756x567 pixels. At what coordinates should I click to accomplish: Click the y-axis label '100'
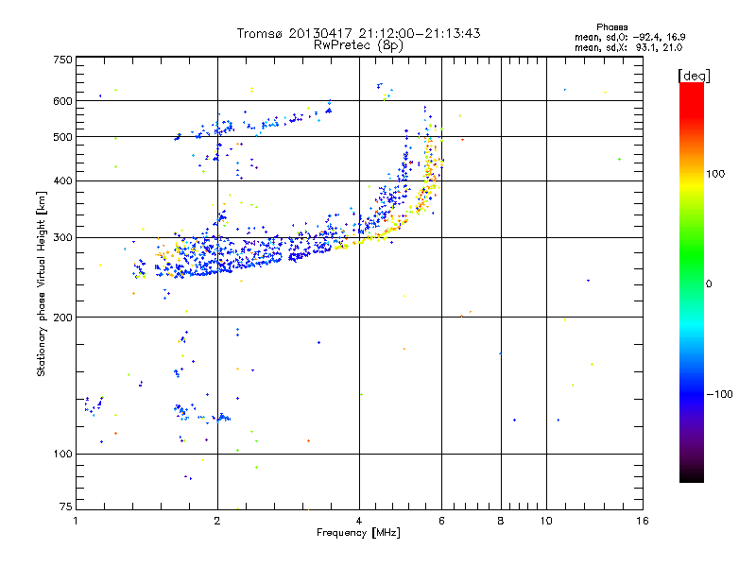(x=62, y=455)
